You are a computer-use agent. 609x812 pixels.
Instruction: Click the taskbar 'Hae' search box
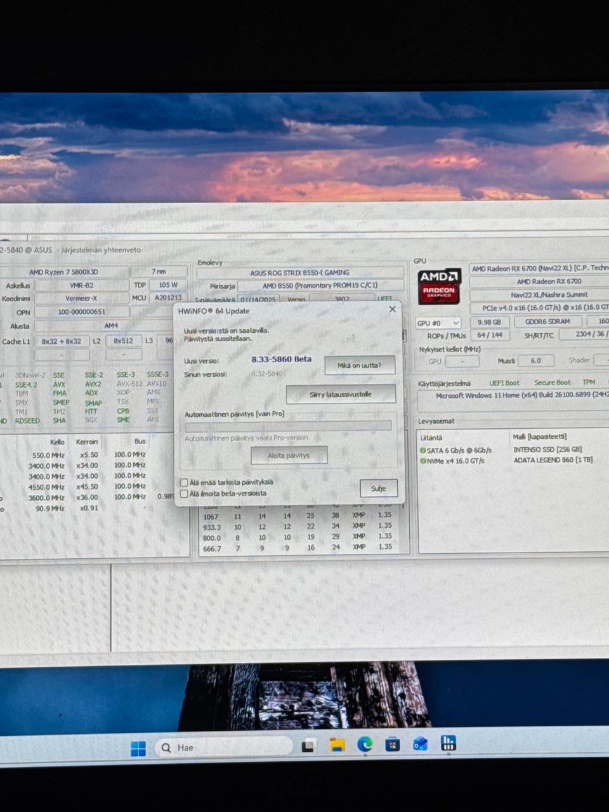225,747
